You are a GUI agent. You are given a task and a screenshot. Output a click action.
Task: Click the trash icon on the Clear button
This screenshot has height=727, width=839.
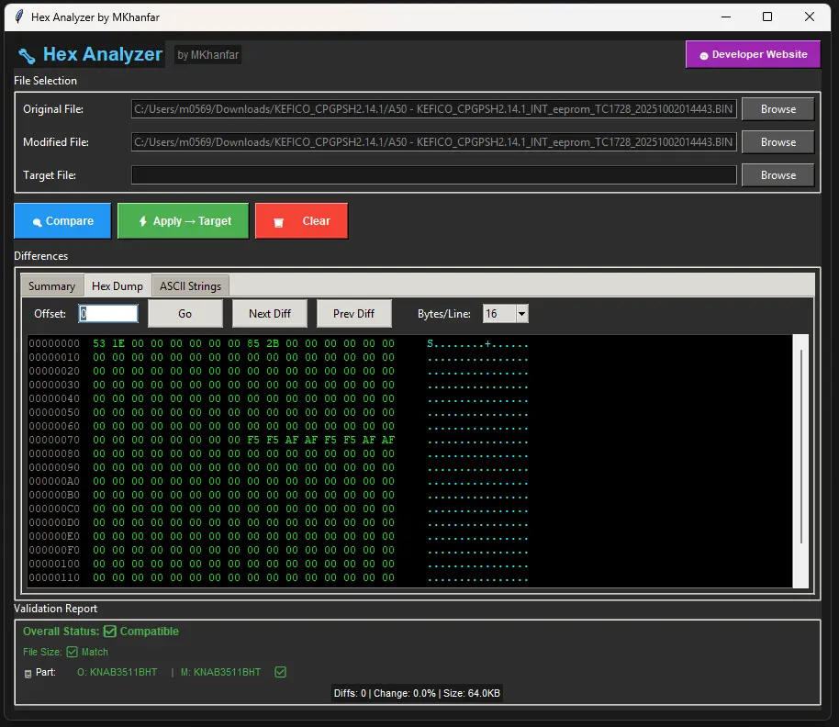click(x=280, y=220)
